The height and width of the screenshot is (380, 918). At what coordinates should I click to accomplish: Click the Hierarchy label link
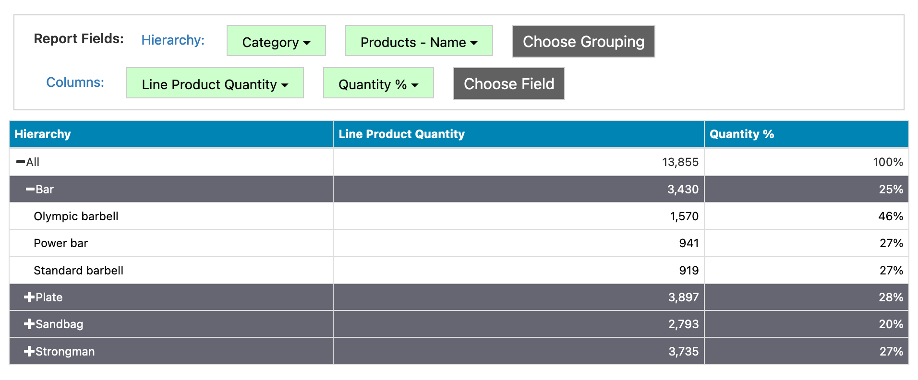[x=173, y=40]
